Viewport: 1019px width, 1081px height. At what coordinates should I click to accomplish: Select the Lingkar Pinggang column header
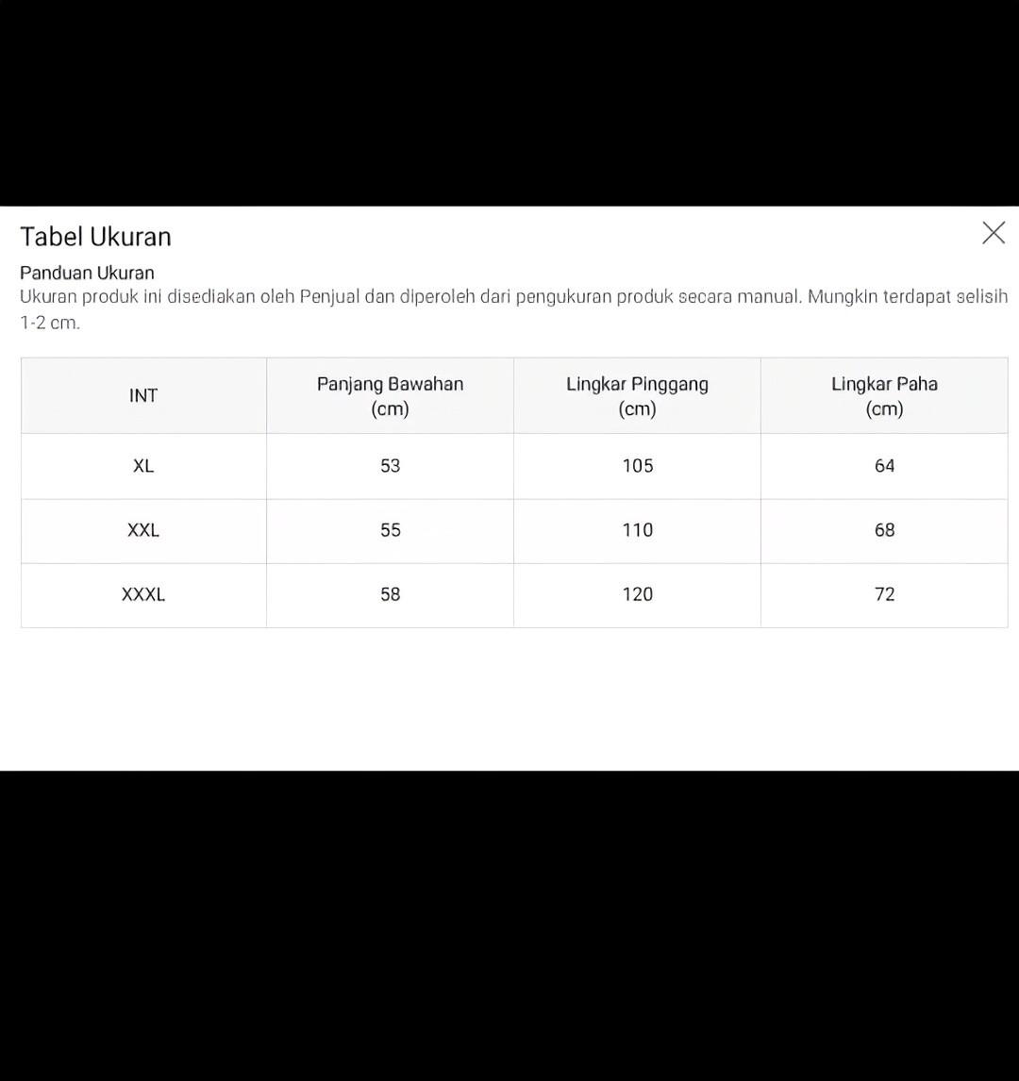[x=637, y=396]
